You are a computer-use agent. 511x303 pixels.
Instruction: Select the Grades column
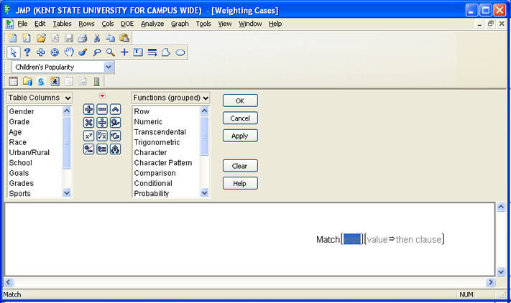pos(21,183)
